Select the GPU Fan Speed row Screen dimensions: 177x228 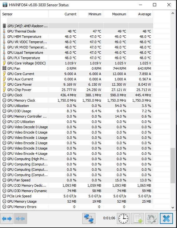click(77, 180)
